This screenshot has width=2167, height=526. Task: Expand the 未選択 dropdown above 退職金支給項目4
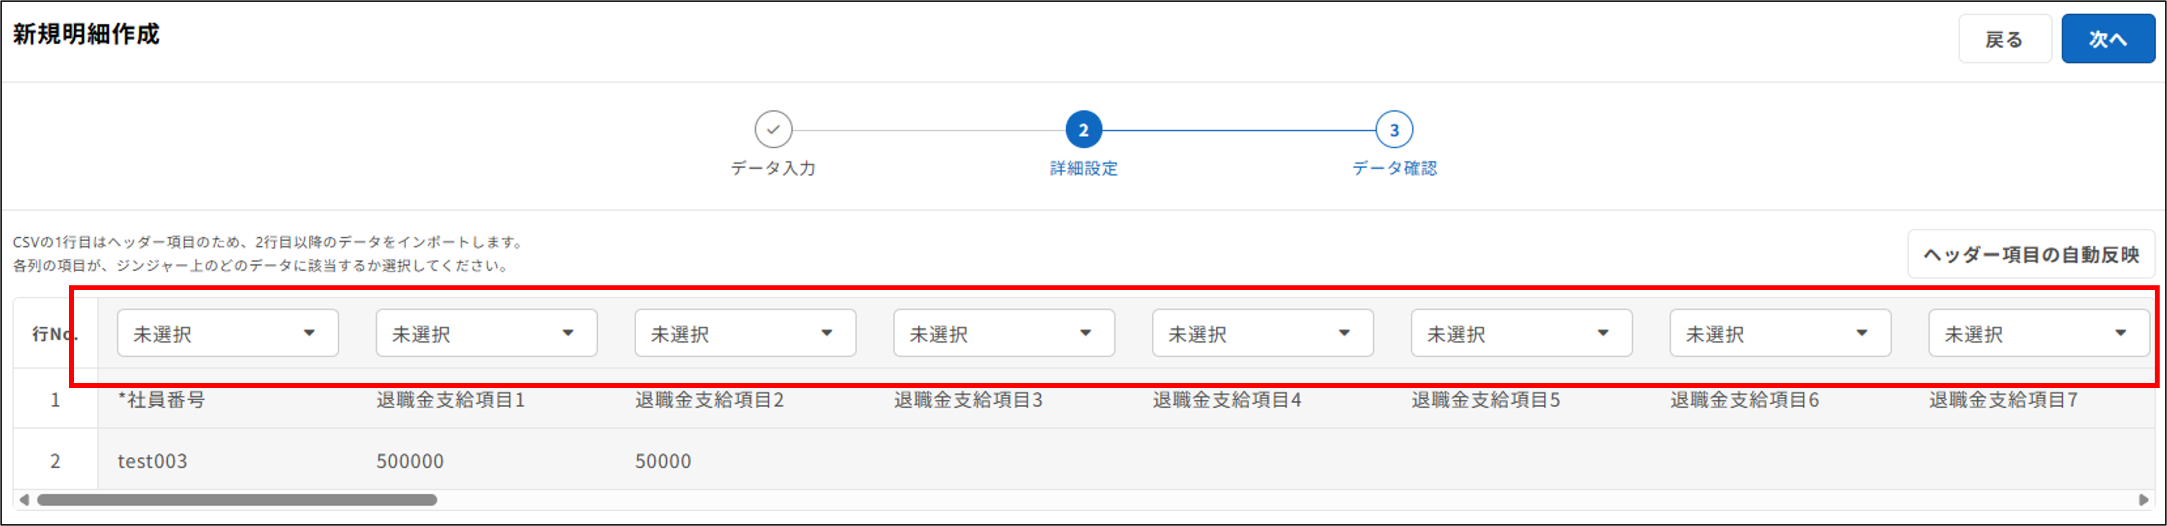pyautogui.click(x=1262, y=333)
